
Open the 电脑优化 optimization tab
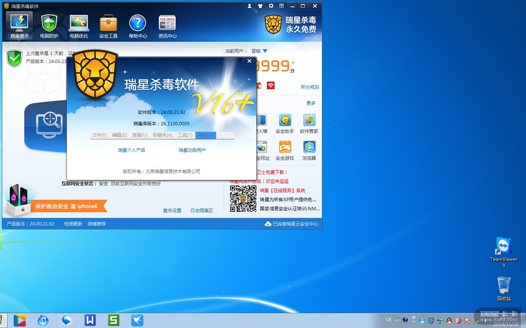79,26
